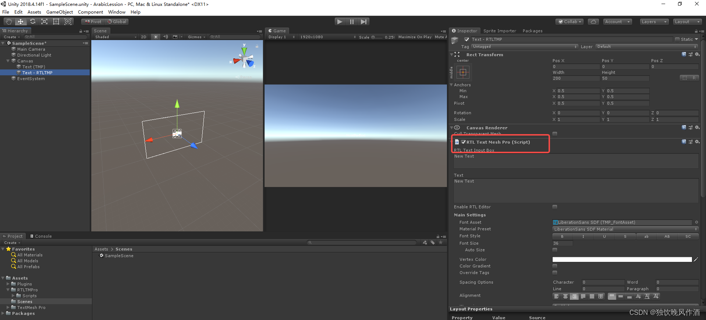Switch to the Sprite Importer tab
Viewport: 706px width, 320px height.
click(500, 31)
